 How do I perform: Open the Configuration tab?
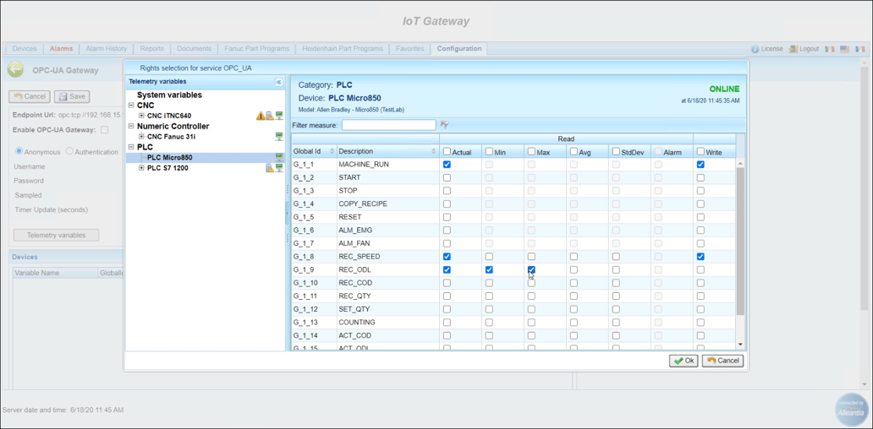(x=458, y=49)
